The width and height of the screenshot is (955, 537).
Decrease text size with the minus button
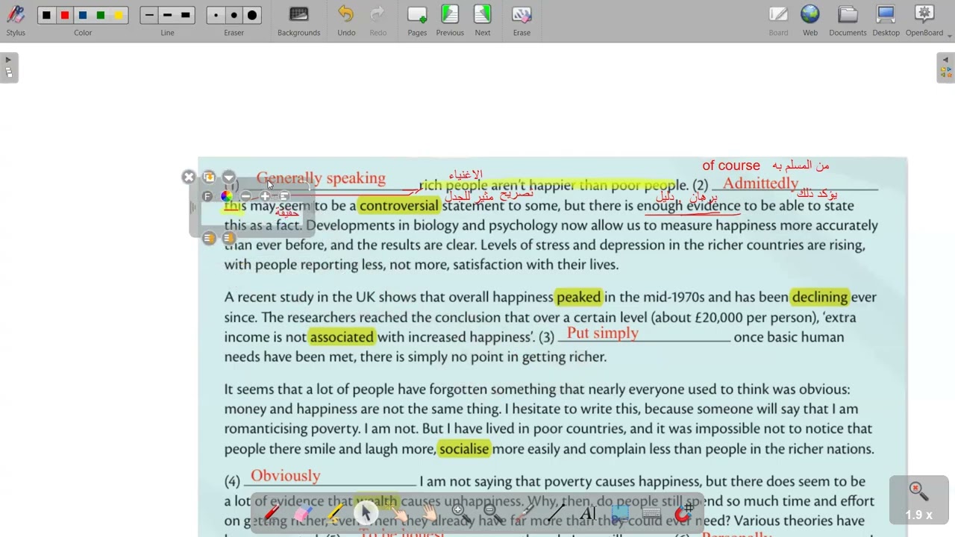pos(245,196)
